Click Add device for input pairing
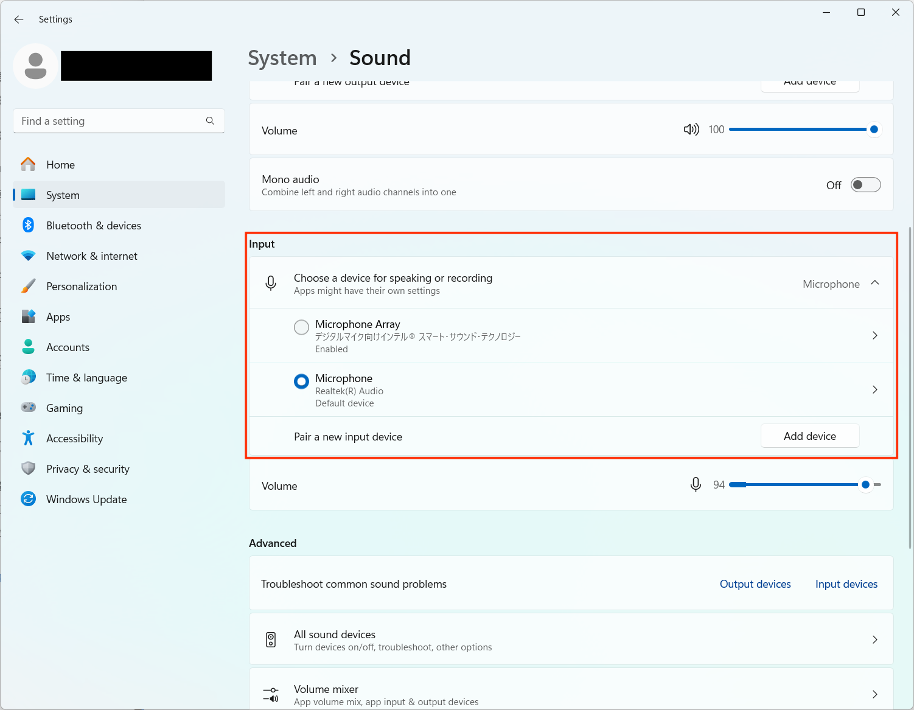 pos(809,436)
